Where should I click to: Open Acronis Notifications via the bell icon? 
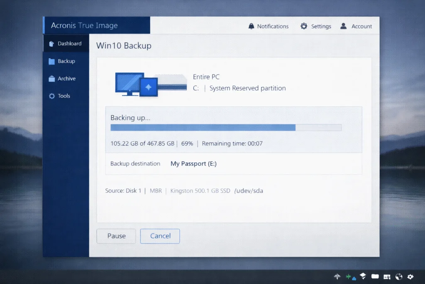251,26
